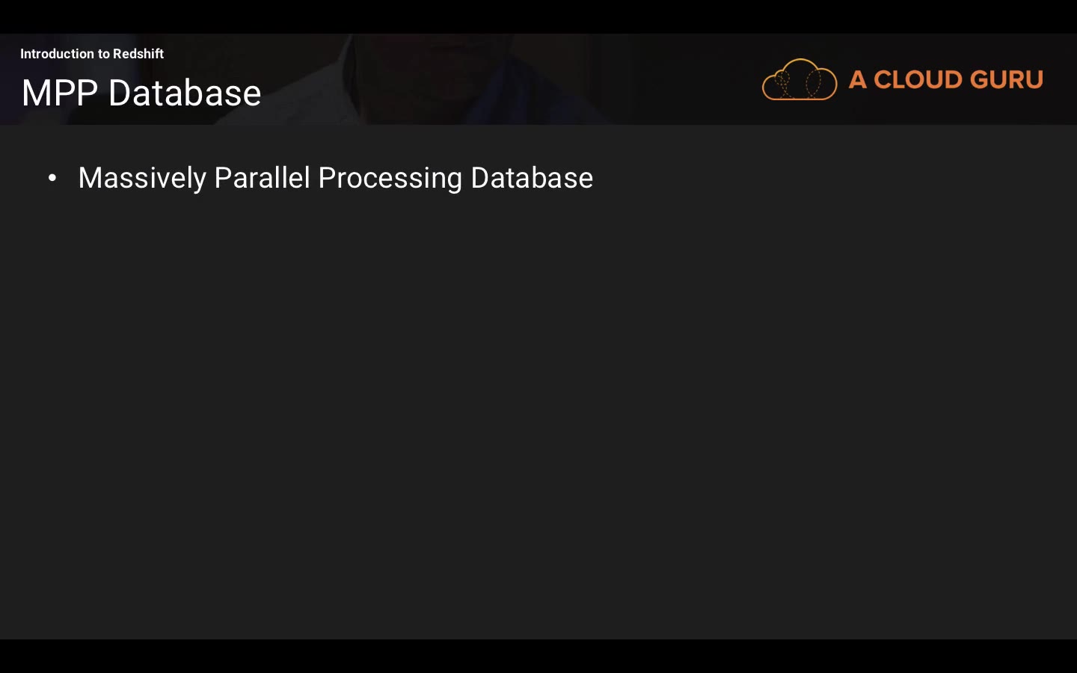Screen dimensions: 1077x673
Task: Click the empty slide area right of the bullet
Action: tap(823, 178)
